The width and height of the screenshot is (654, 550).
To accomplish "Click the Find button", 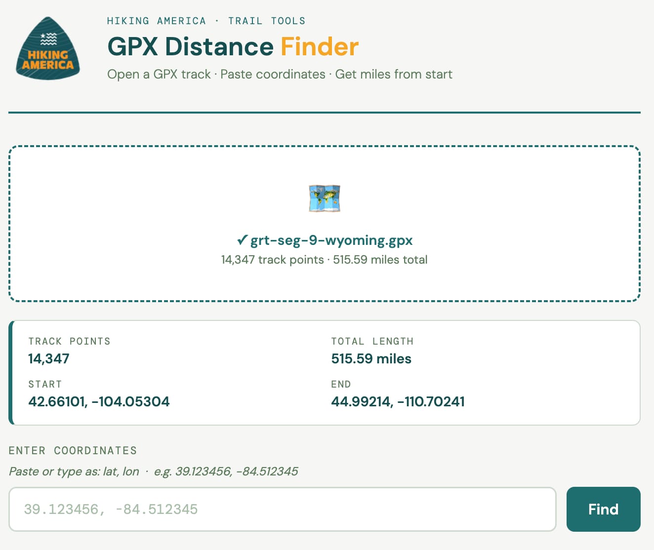I will tap(603, 509).
